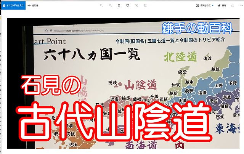Rotate the photo using the rotate icon

(x=136, y=5)
